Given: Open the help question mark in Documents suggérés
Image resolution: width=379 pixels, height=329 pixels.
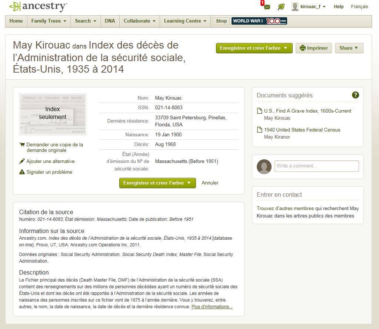Looking at the screenshot, I should pyautogui.click(x=355, y=95).
